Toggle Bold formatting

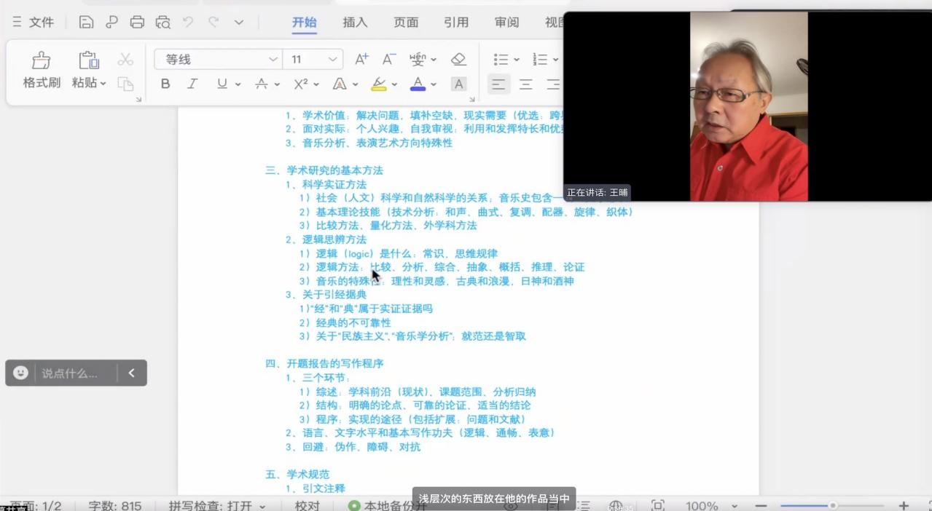(x=165, y=84)
